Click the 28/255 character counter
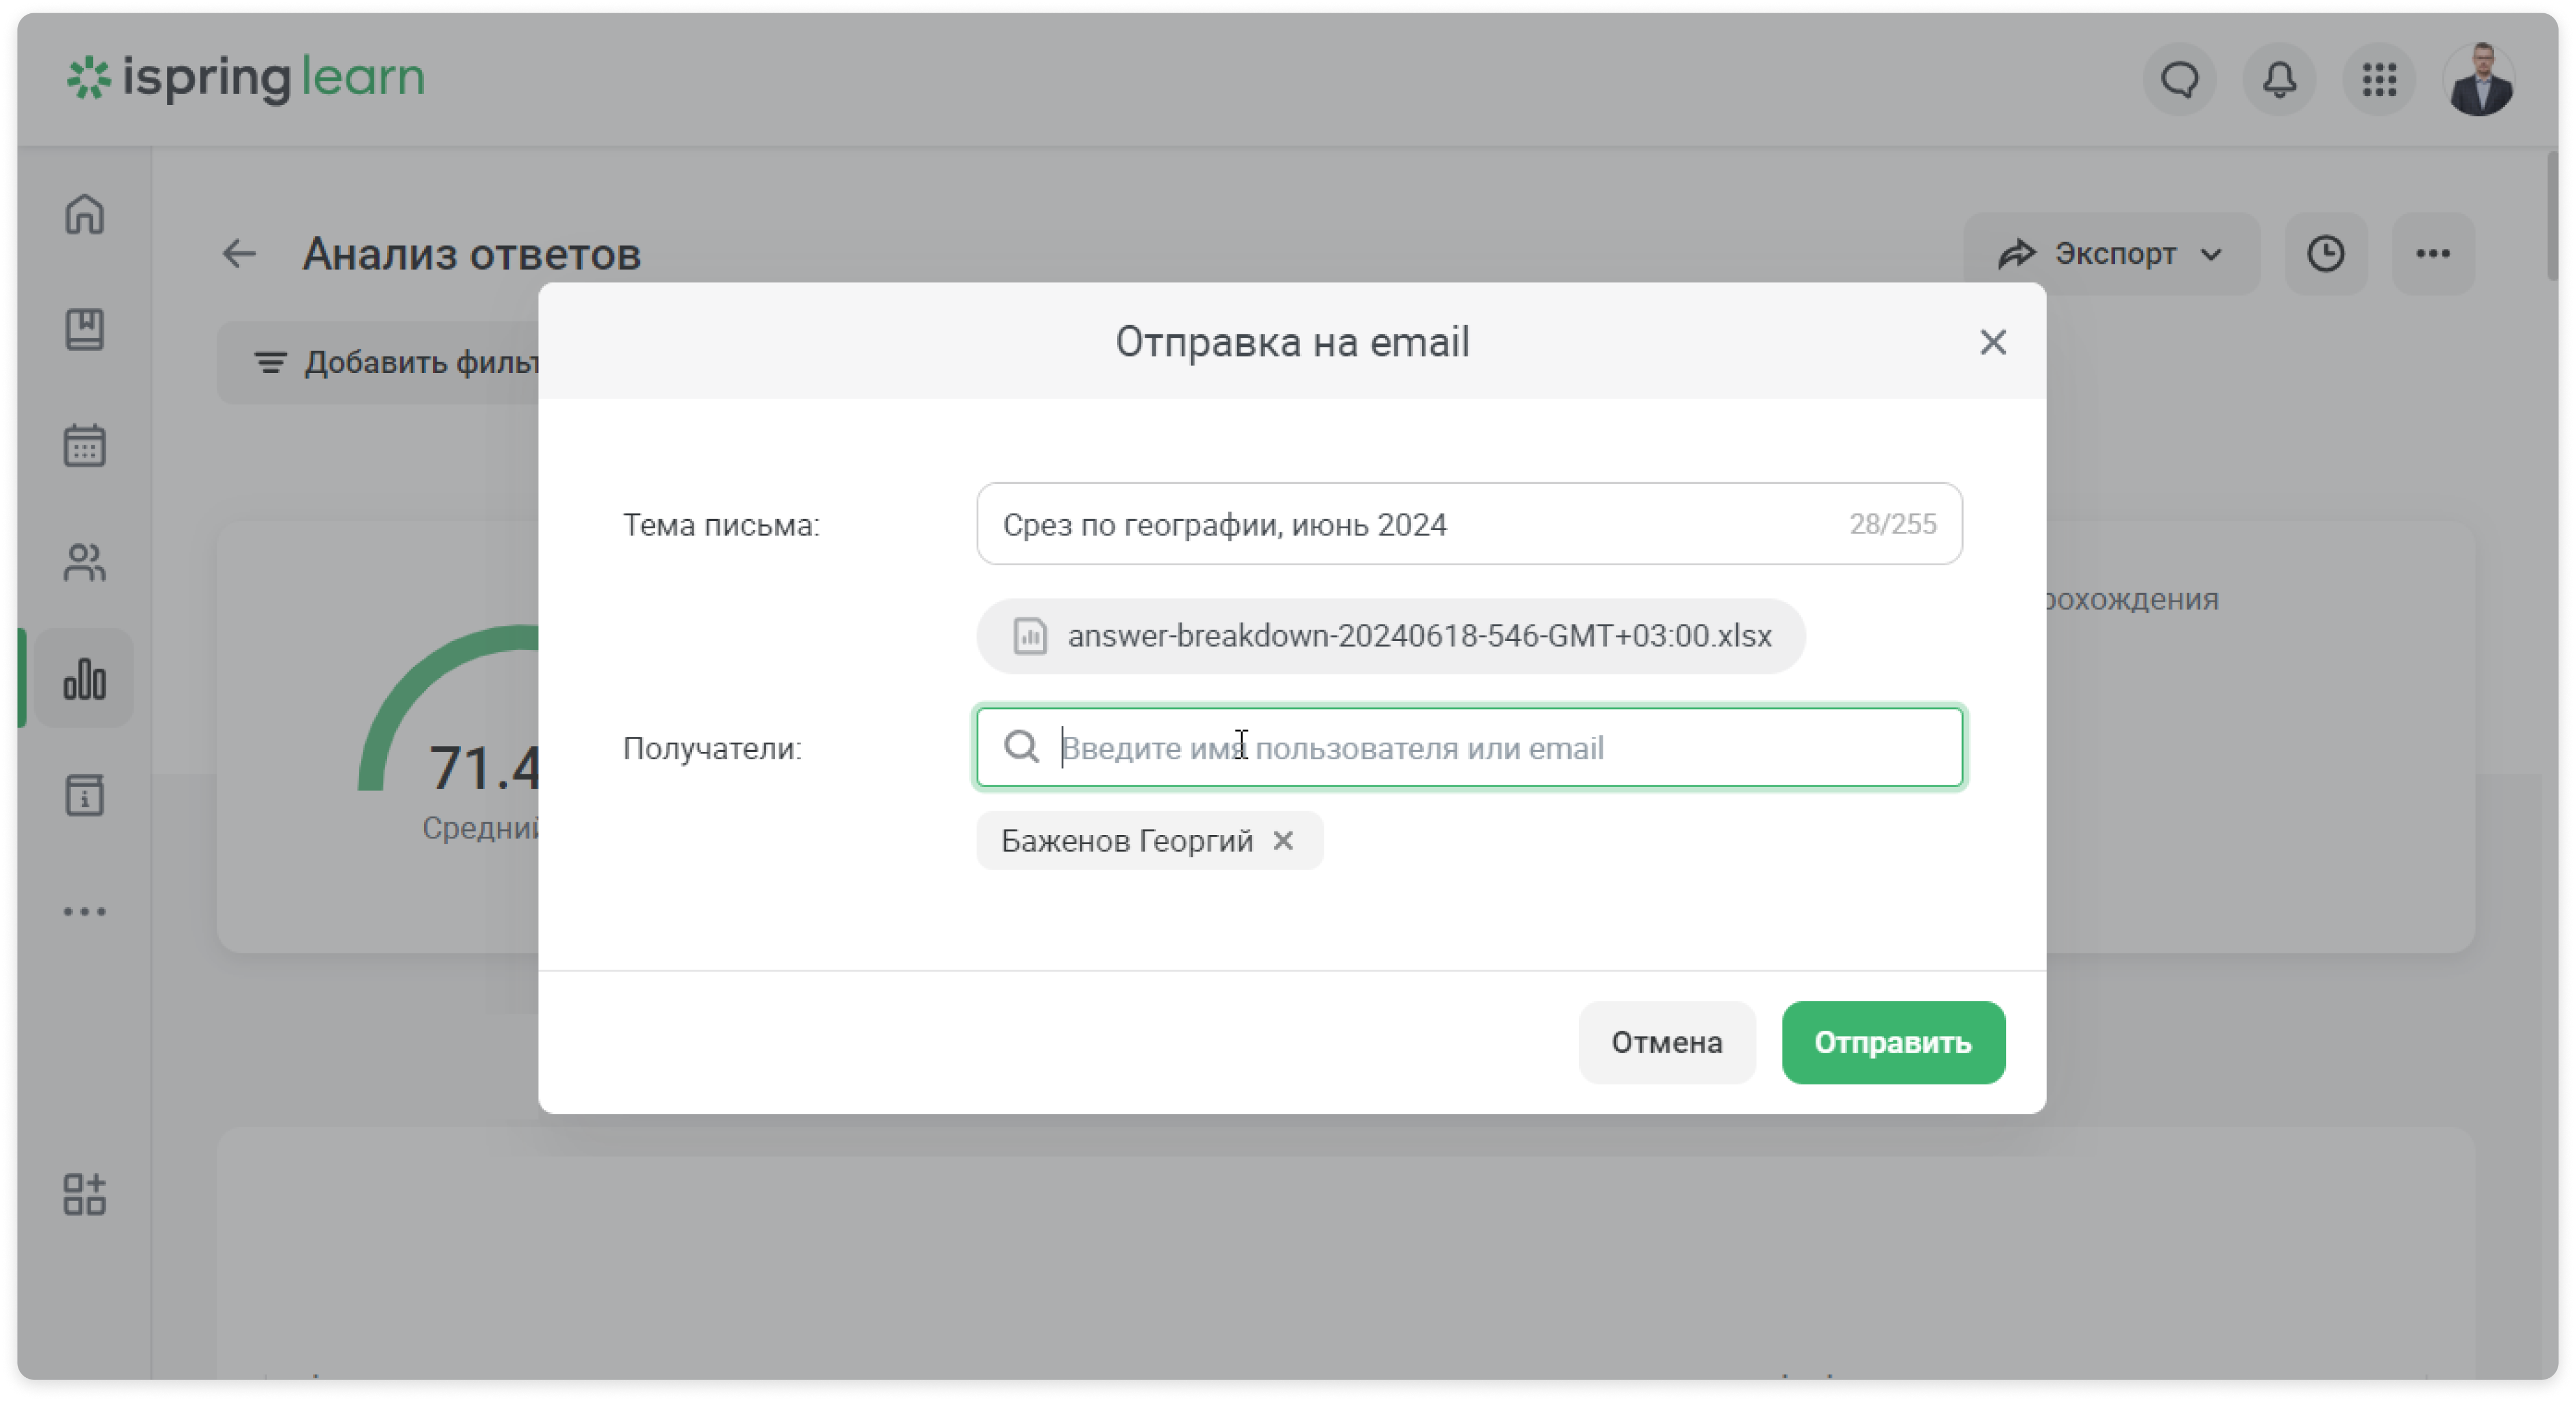 [x=1892, y=524]
